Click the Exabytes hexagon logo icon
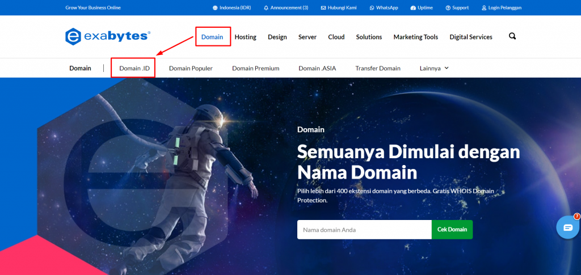Screen dimensions: 581x275 pos(73,37)
